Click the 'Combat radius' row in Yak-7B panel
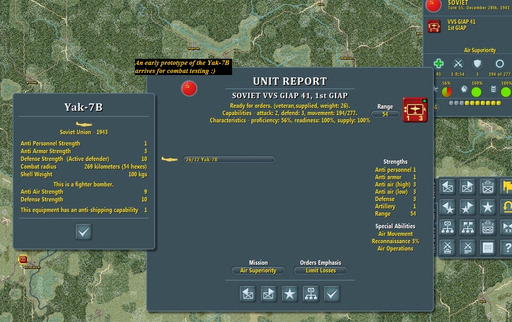The height and width of the screenshot is (322, 512). 84,167
